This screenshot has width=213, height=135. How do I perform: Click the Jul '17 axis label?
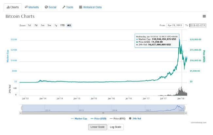pos(163,99)
